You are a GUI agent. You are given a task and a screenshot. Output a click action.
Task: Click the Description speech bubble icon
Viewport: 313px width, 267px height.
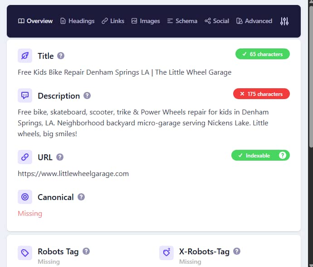25,95
